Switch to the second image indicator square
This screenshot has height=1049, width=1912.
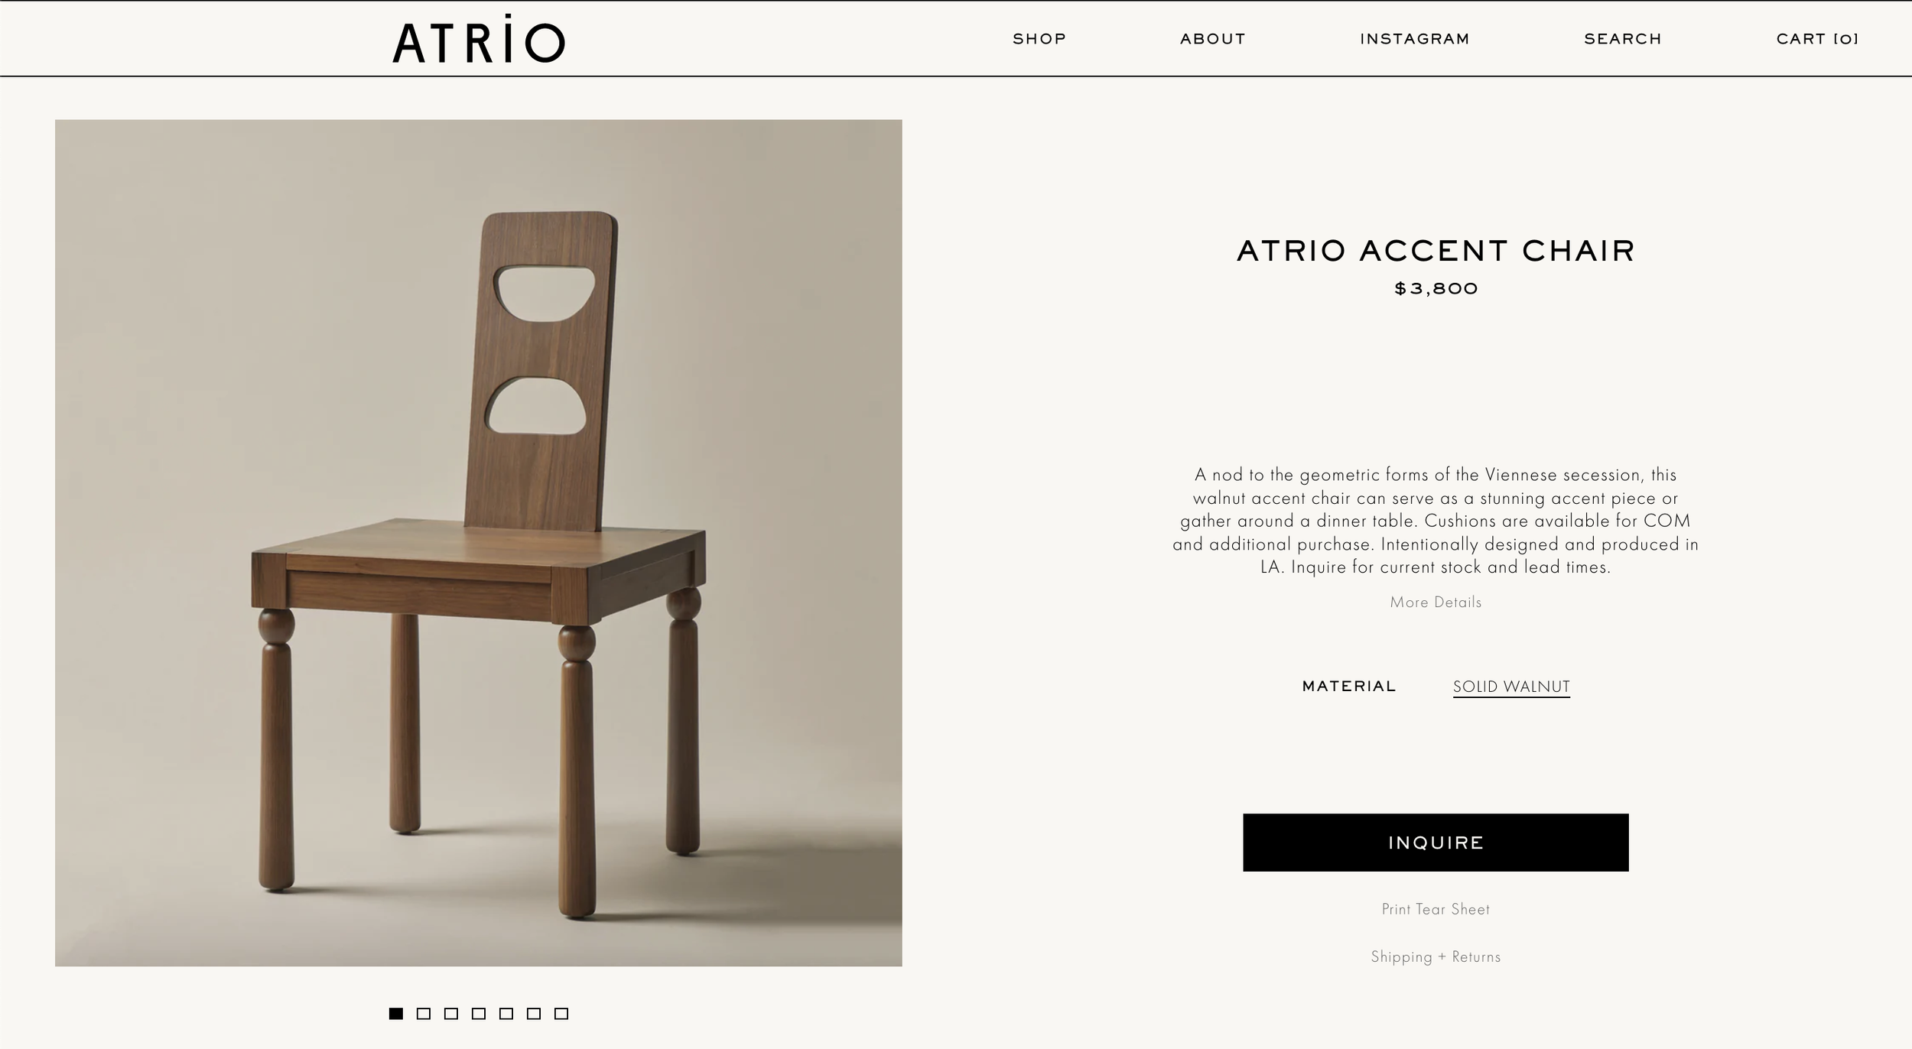[424, 1014]
